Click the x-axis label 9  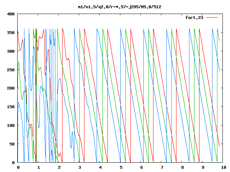coord(203,167)
